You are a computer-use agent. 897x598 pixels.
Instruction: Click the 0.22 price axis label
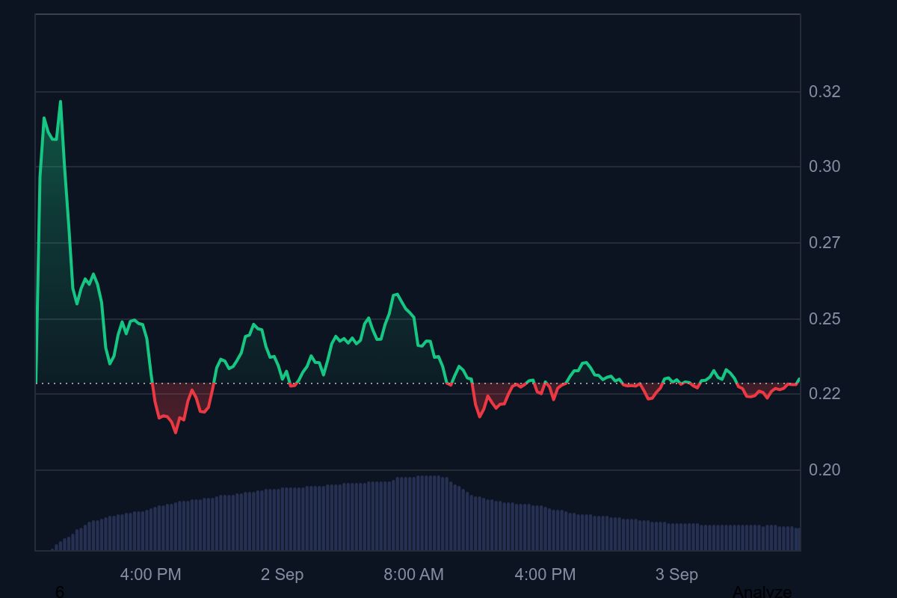[x=824, y=394]
